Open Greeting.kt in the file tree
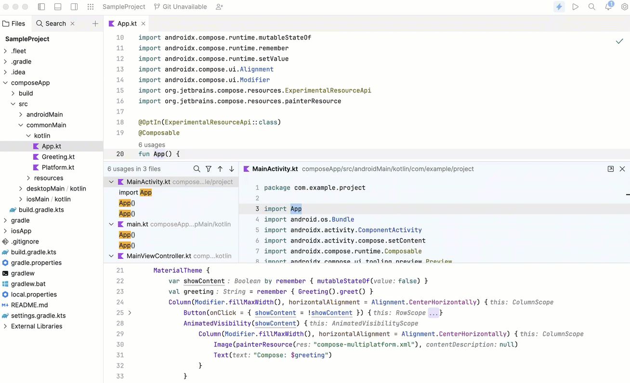Screen dimensions: 630x383 coord(58,157)
